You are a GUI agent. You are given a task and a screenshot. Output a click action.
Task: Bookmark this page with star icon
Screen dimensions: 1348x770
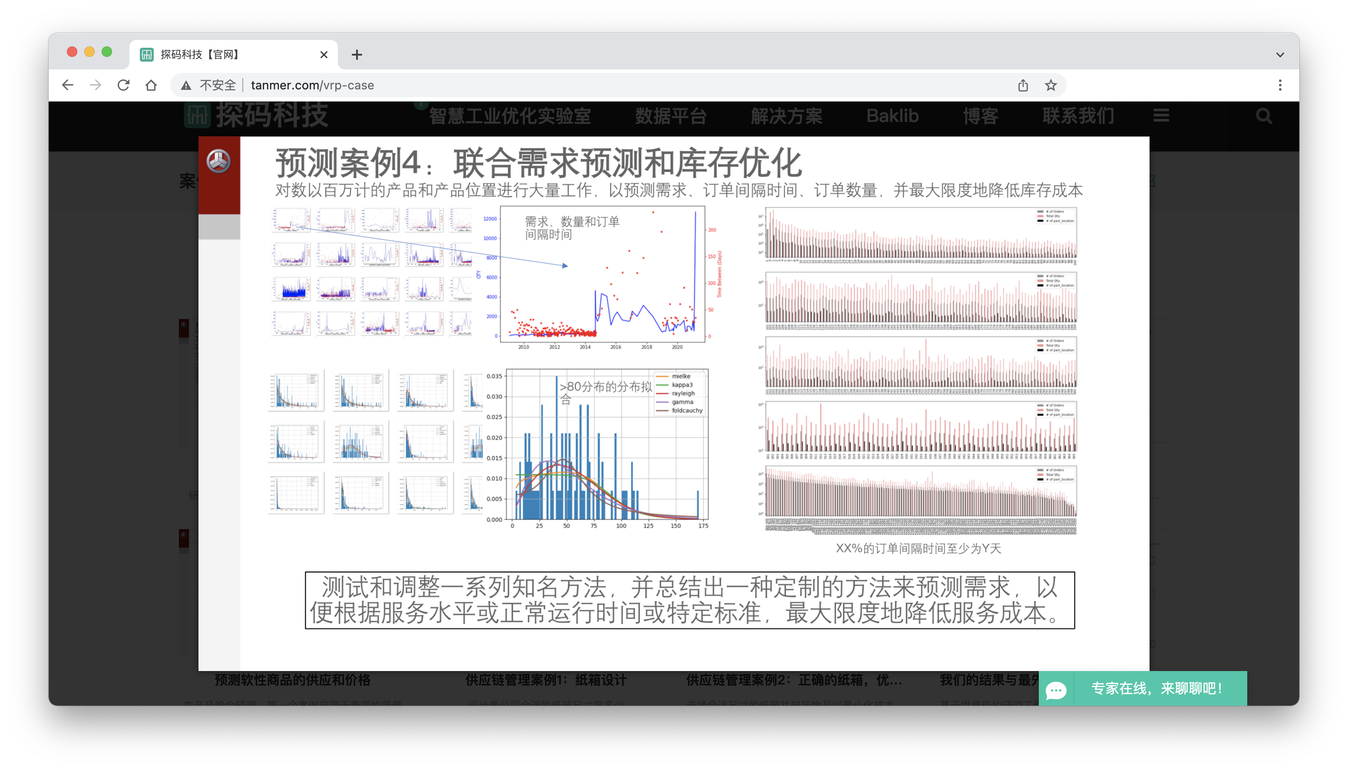click(1051, 85)
